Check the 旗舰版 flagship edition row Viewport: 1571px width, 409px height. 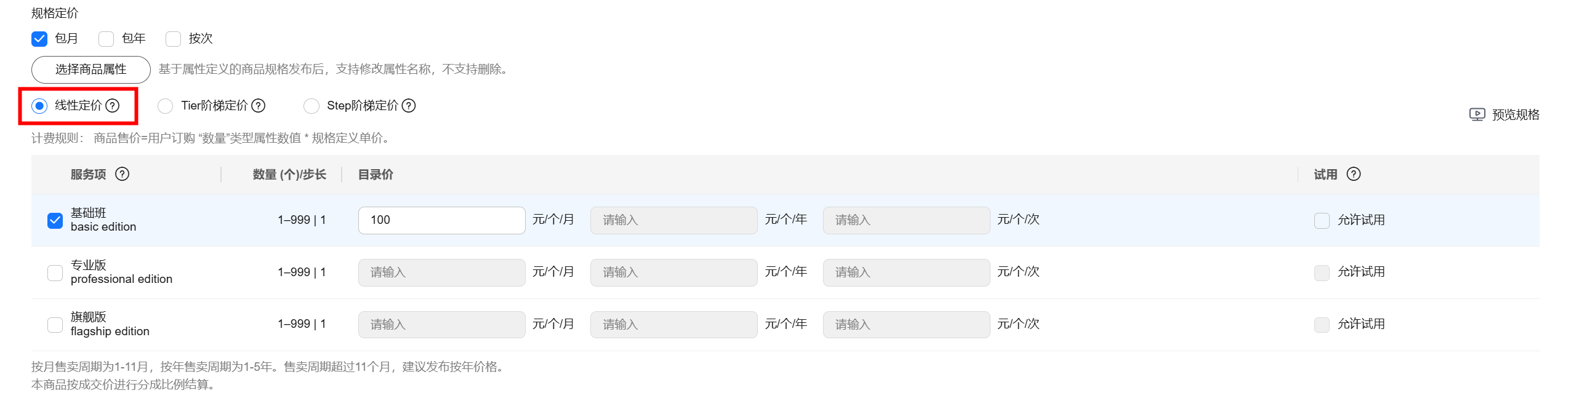click(x=55, y=325)
